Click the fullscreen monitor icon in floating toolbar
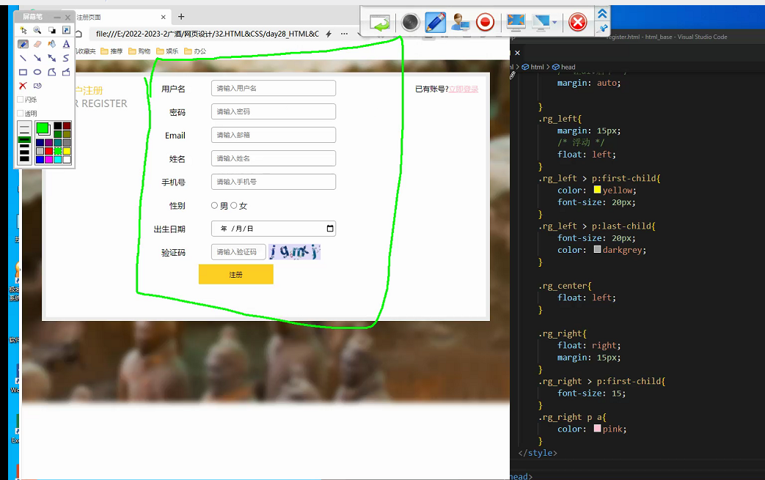This screenshot has height=480, width=765. click(x=516, y=23)
